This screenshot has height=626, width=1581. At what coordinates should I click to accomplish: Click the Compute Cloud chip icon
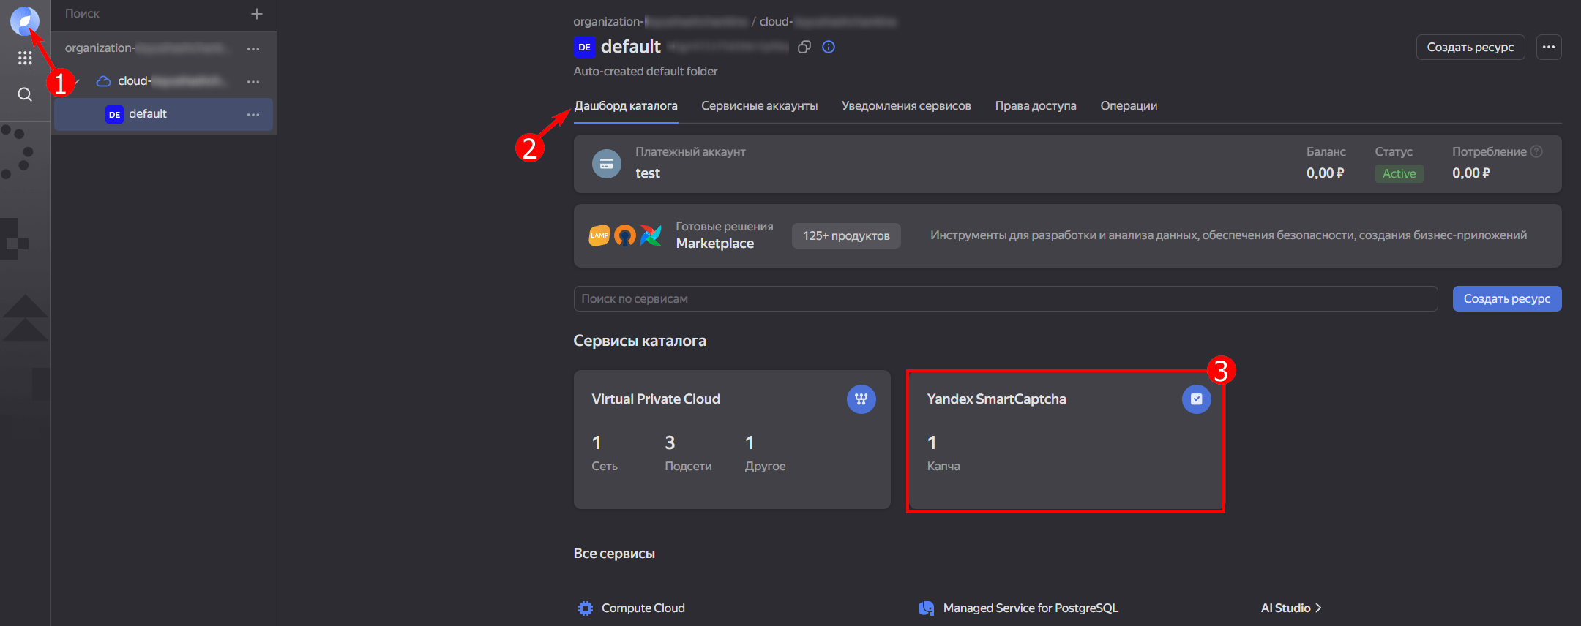(x=586, y=608)
